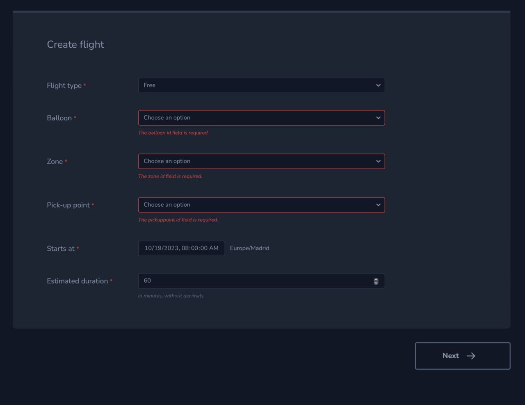The width and height of the screenshot is (525, 405).
Task: Open the Flight type dropdown showing Free
Action: click(x=261, y=85)
